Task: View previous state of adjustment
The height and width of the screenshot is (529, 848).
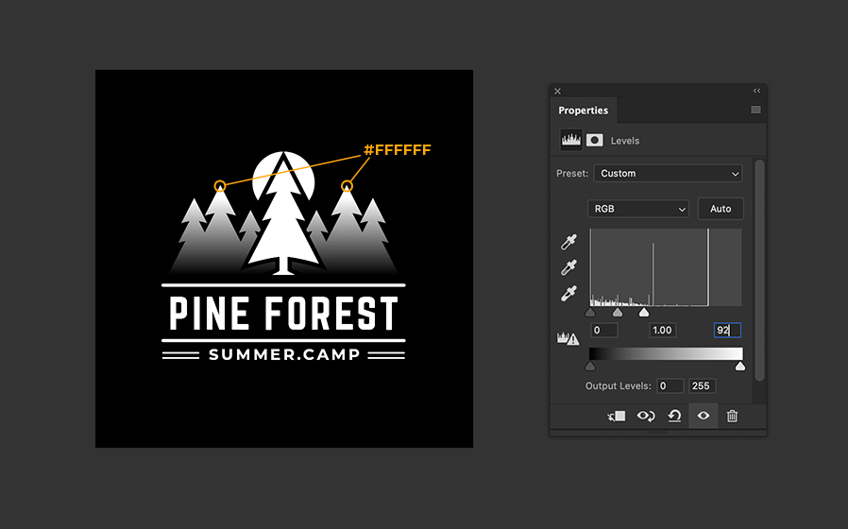Action: pos(646,416)
